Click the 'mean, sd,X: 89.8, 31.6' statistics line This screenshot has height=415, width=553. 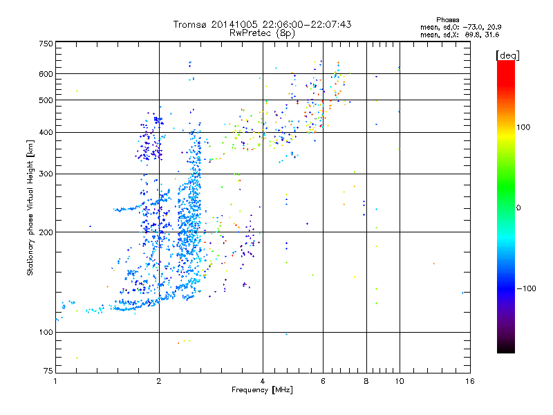pos(460,35)
